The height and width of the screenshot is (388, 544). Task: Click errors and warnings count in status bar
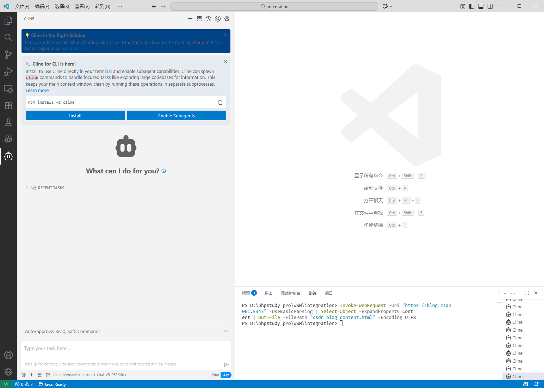click(24, 384)
